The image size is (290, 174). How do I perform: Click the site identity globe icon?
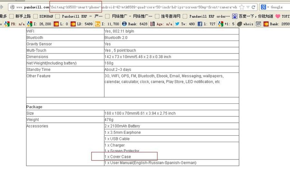click(x=12, y=7)
